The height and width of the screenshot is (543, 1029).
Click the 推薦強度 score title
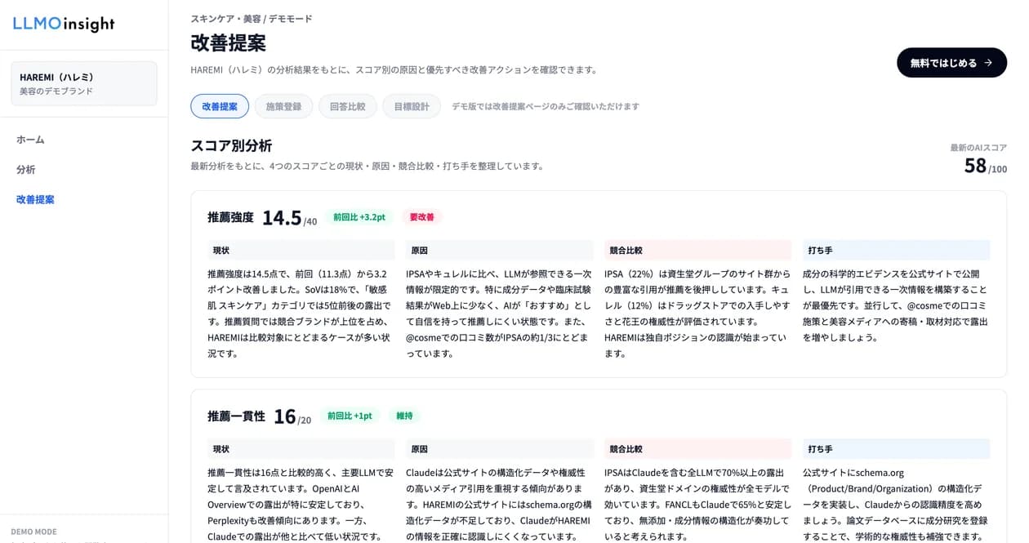pyautogui.click(x=230, y=217)
